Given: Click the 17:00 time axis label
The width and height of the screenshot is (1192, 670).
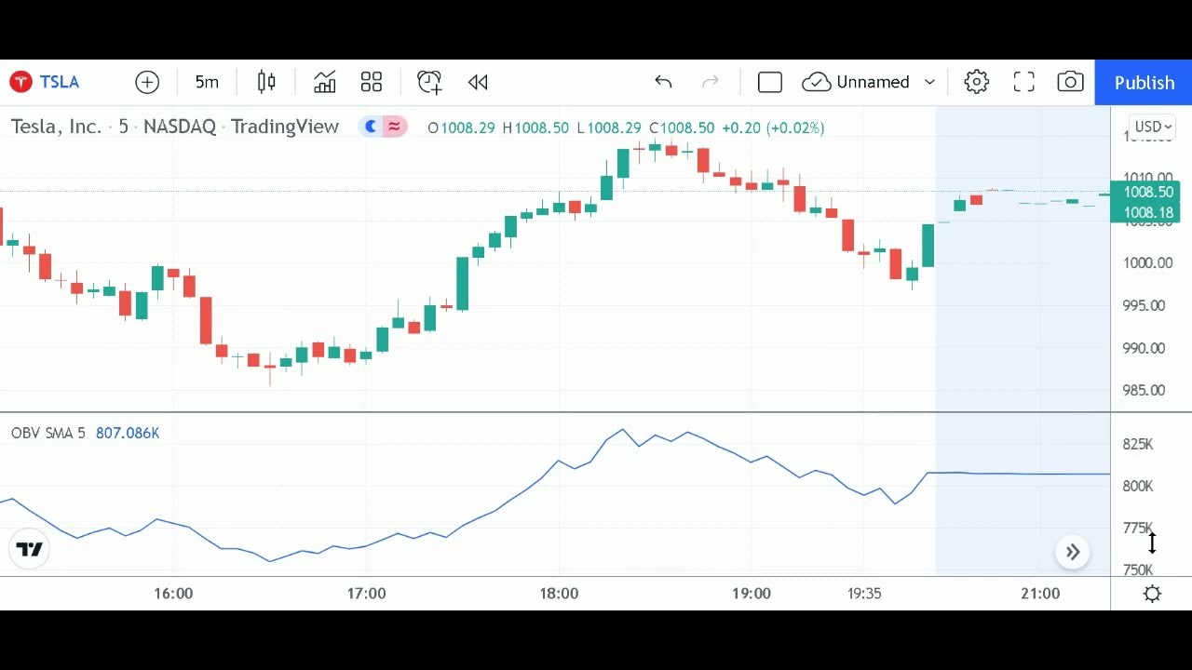Looking at the screenshot, I should 366,593.
